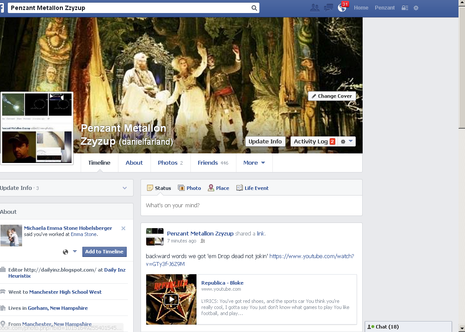465x332 pixels.
Task: Click the globe privacy icon near Add to Timeline
Action: (x=65, y=252)
